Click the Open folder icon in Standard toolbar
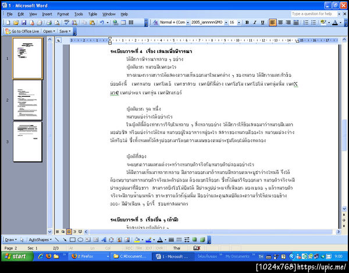 tap(16, 23)
